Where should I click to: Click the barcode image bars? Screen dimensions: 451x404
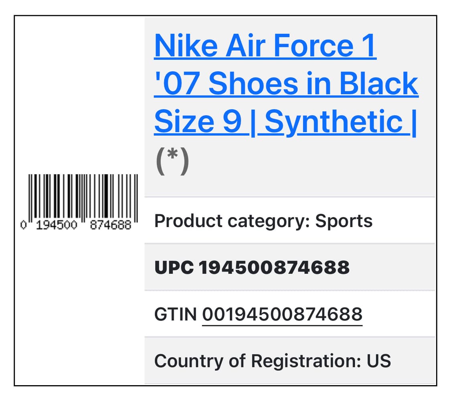coord(83,196)
